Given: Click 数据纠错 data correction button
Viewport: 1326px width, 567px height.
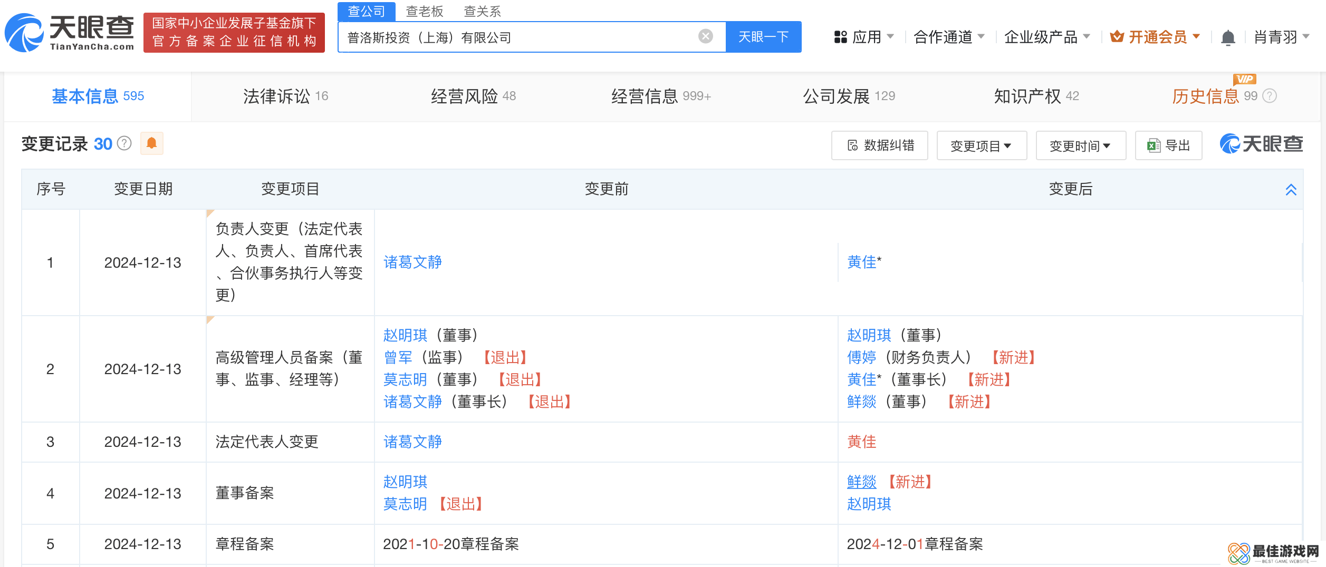Looking at the screenshot, I should (879, 145).
